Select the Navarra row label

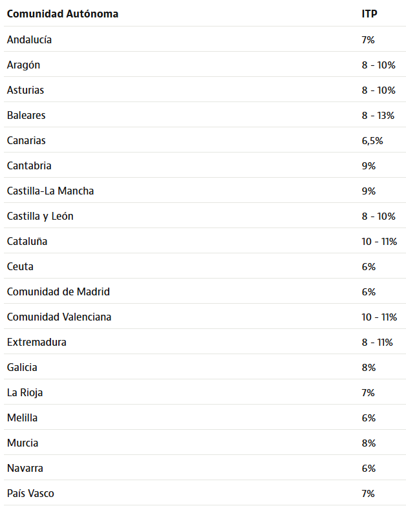coord(25,468)
